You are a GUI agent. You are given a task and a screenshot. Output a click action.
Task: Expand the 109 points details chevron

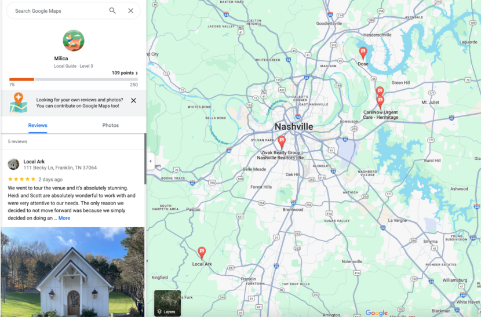point(137,73)
